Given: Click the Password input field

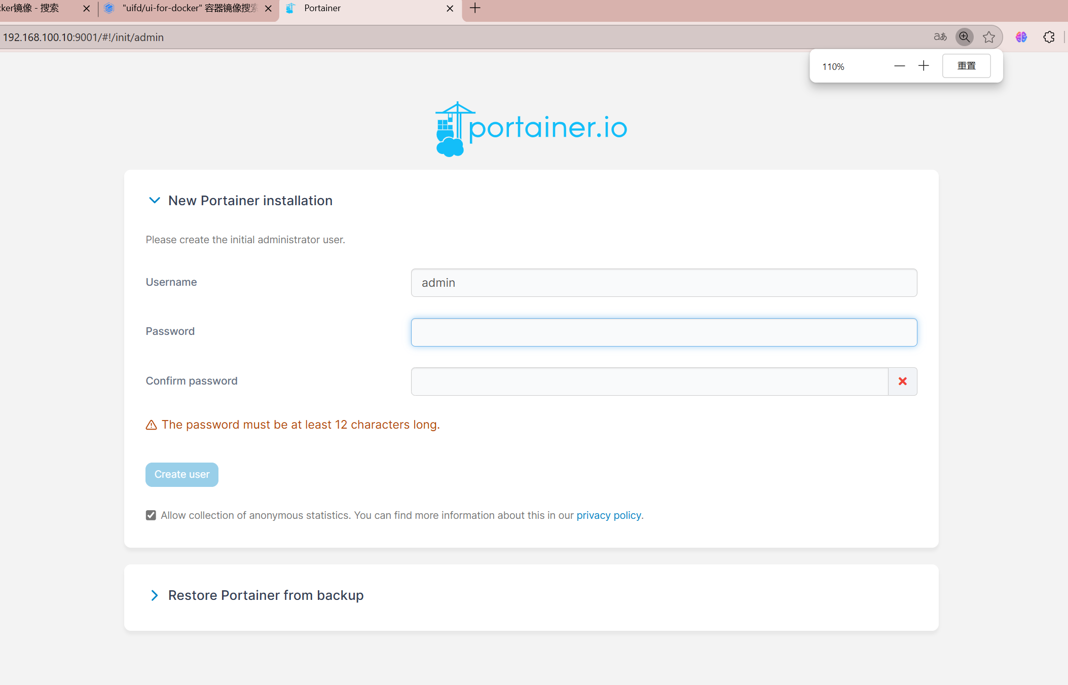Looking at the screenshot, I should click(x=664, y=332).
